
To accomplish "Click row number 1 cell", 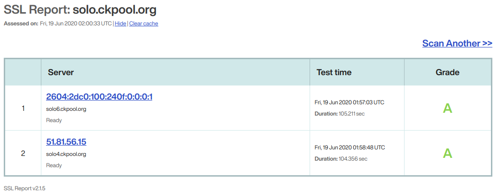I will tap(23, 108).
